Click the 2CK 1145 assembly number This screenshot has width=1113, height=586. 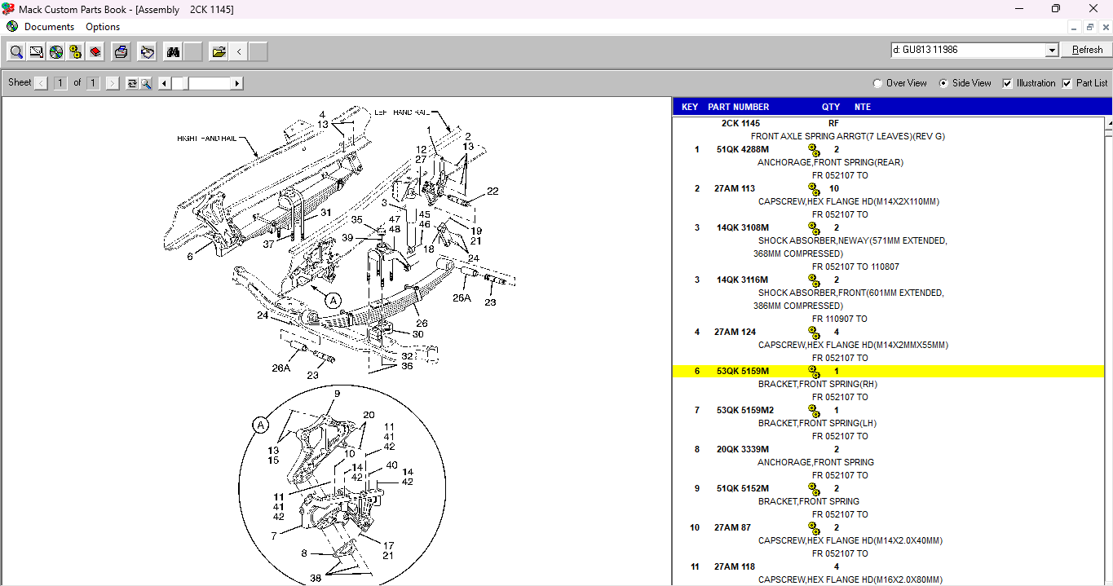click(740, 124)
